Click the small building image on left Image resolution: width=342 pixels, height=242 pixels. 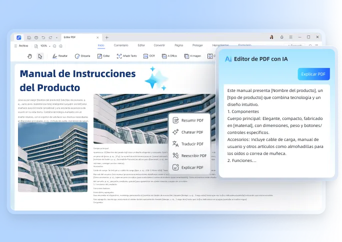tap(53, 157)
